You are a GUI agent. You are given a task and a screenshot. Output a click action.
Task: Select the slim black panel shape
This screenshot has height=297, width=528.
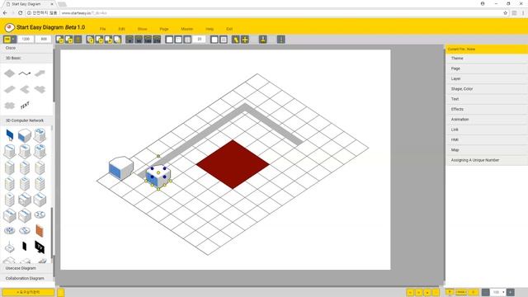coord(24,246)
